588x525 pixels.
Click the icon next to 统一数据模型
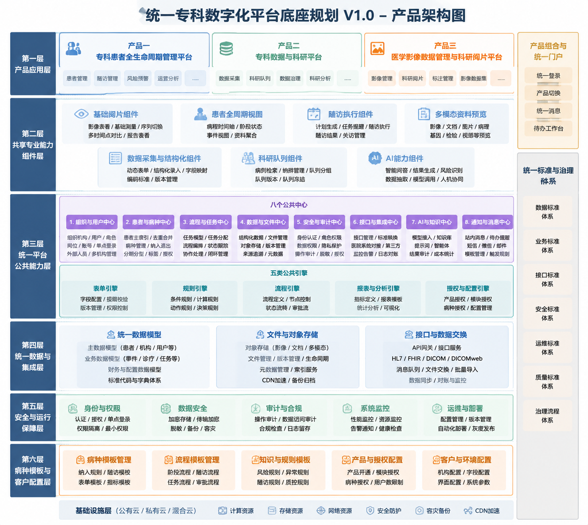(111, 334)
